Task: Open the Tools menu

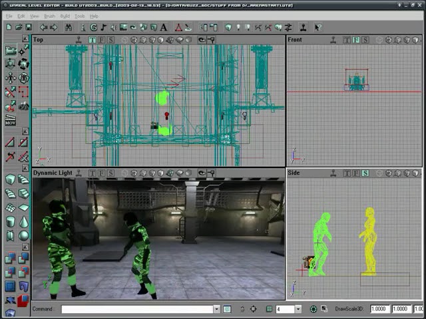Action: [80, 16]
